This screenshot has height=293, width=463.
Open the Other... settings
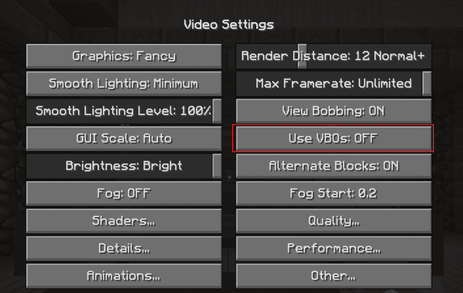(x=333, y=276)
